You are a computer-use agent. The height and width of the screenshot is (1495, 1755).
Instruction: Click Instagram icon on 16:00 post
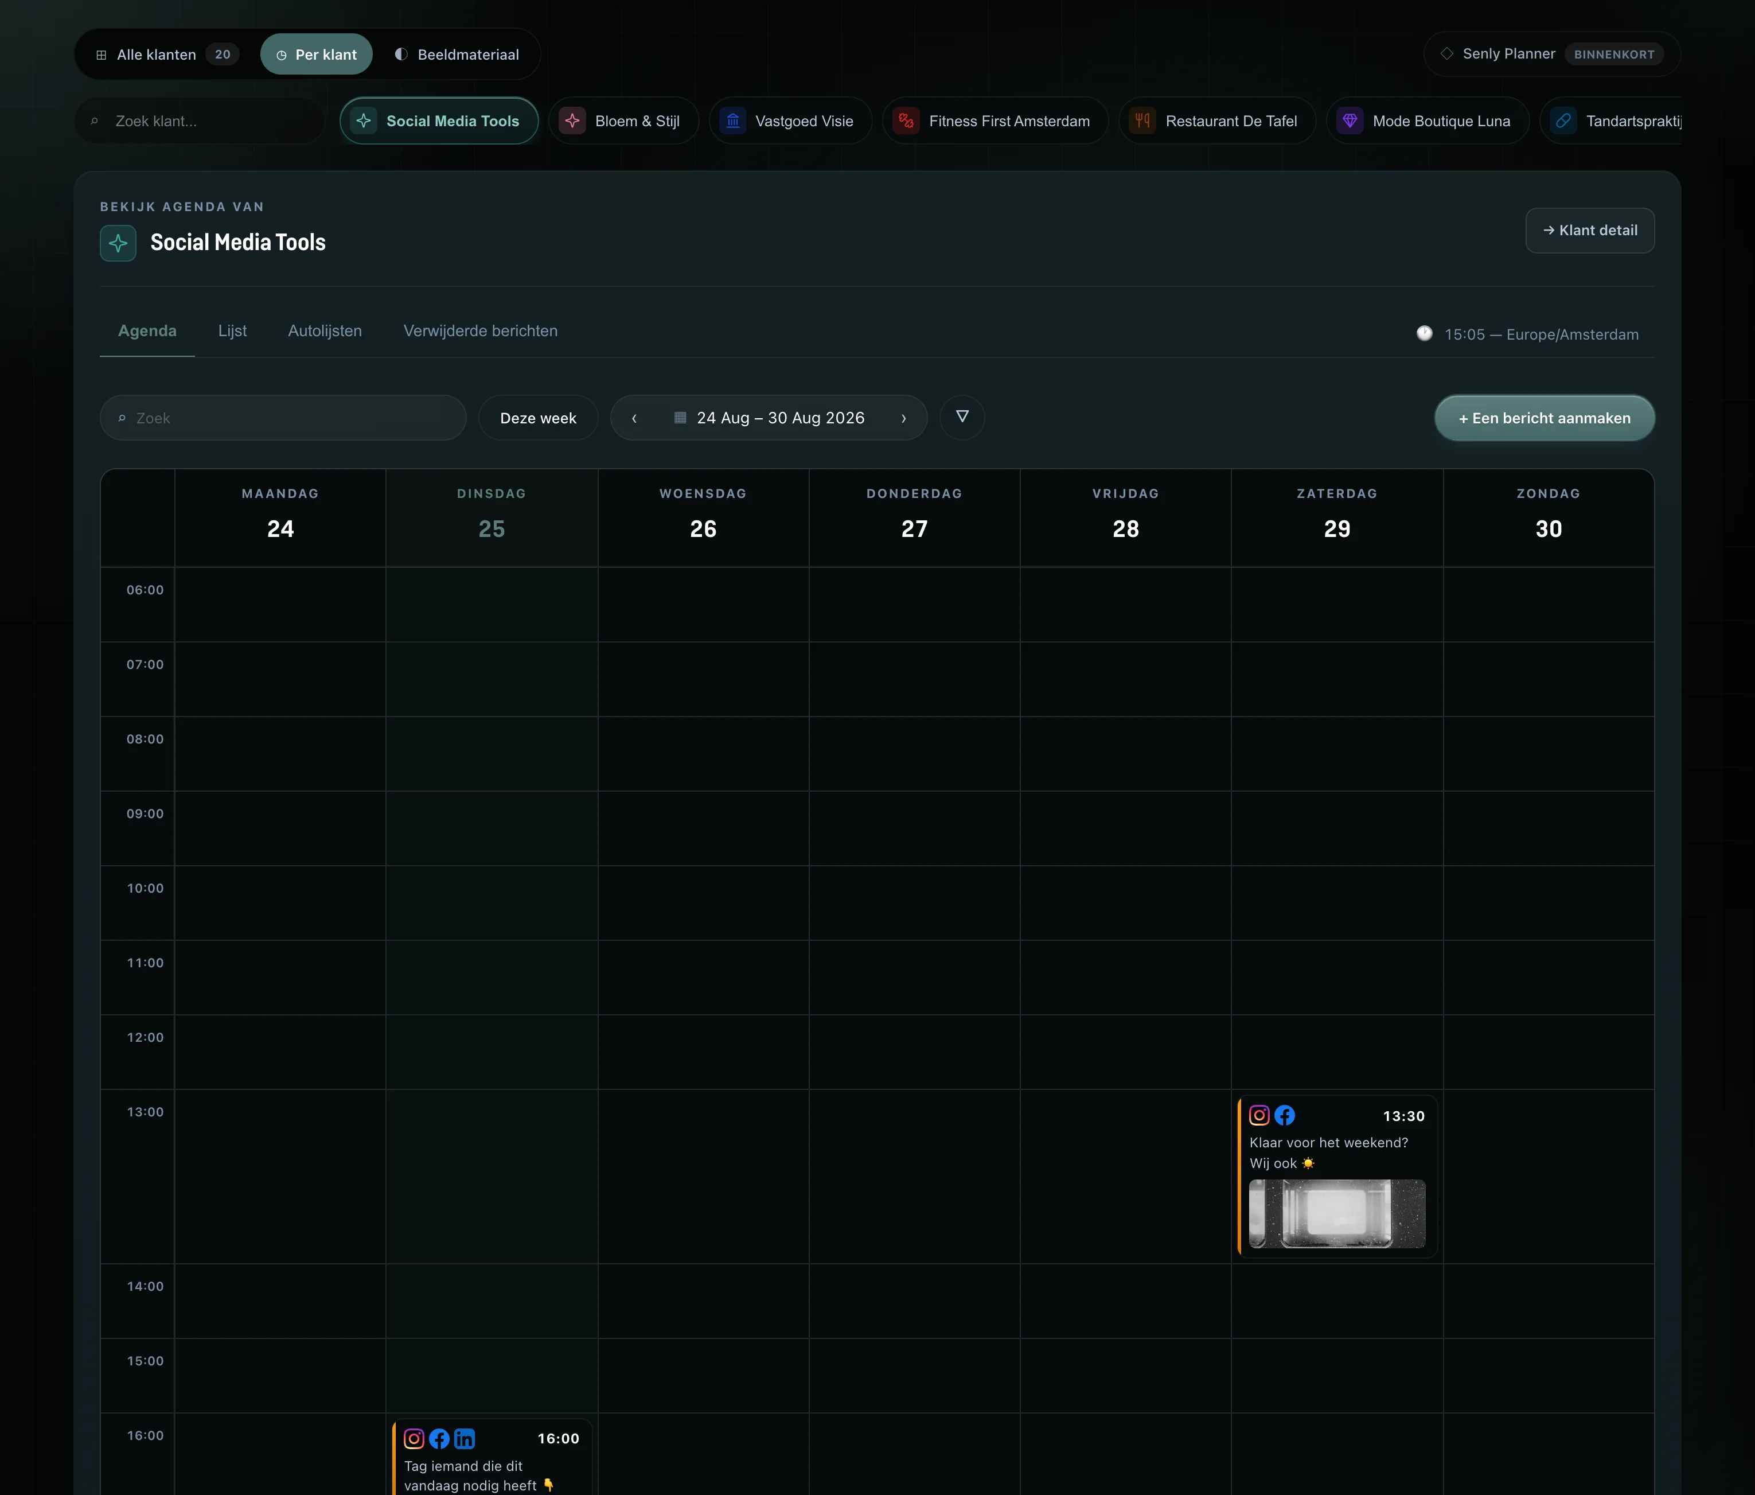coord(414,1438)
